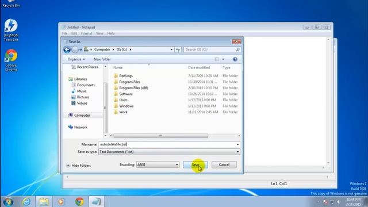The width and height of the screenshot is (368, 207).
Task: Select Videos library
Action: pos(79,103)
